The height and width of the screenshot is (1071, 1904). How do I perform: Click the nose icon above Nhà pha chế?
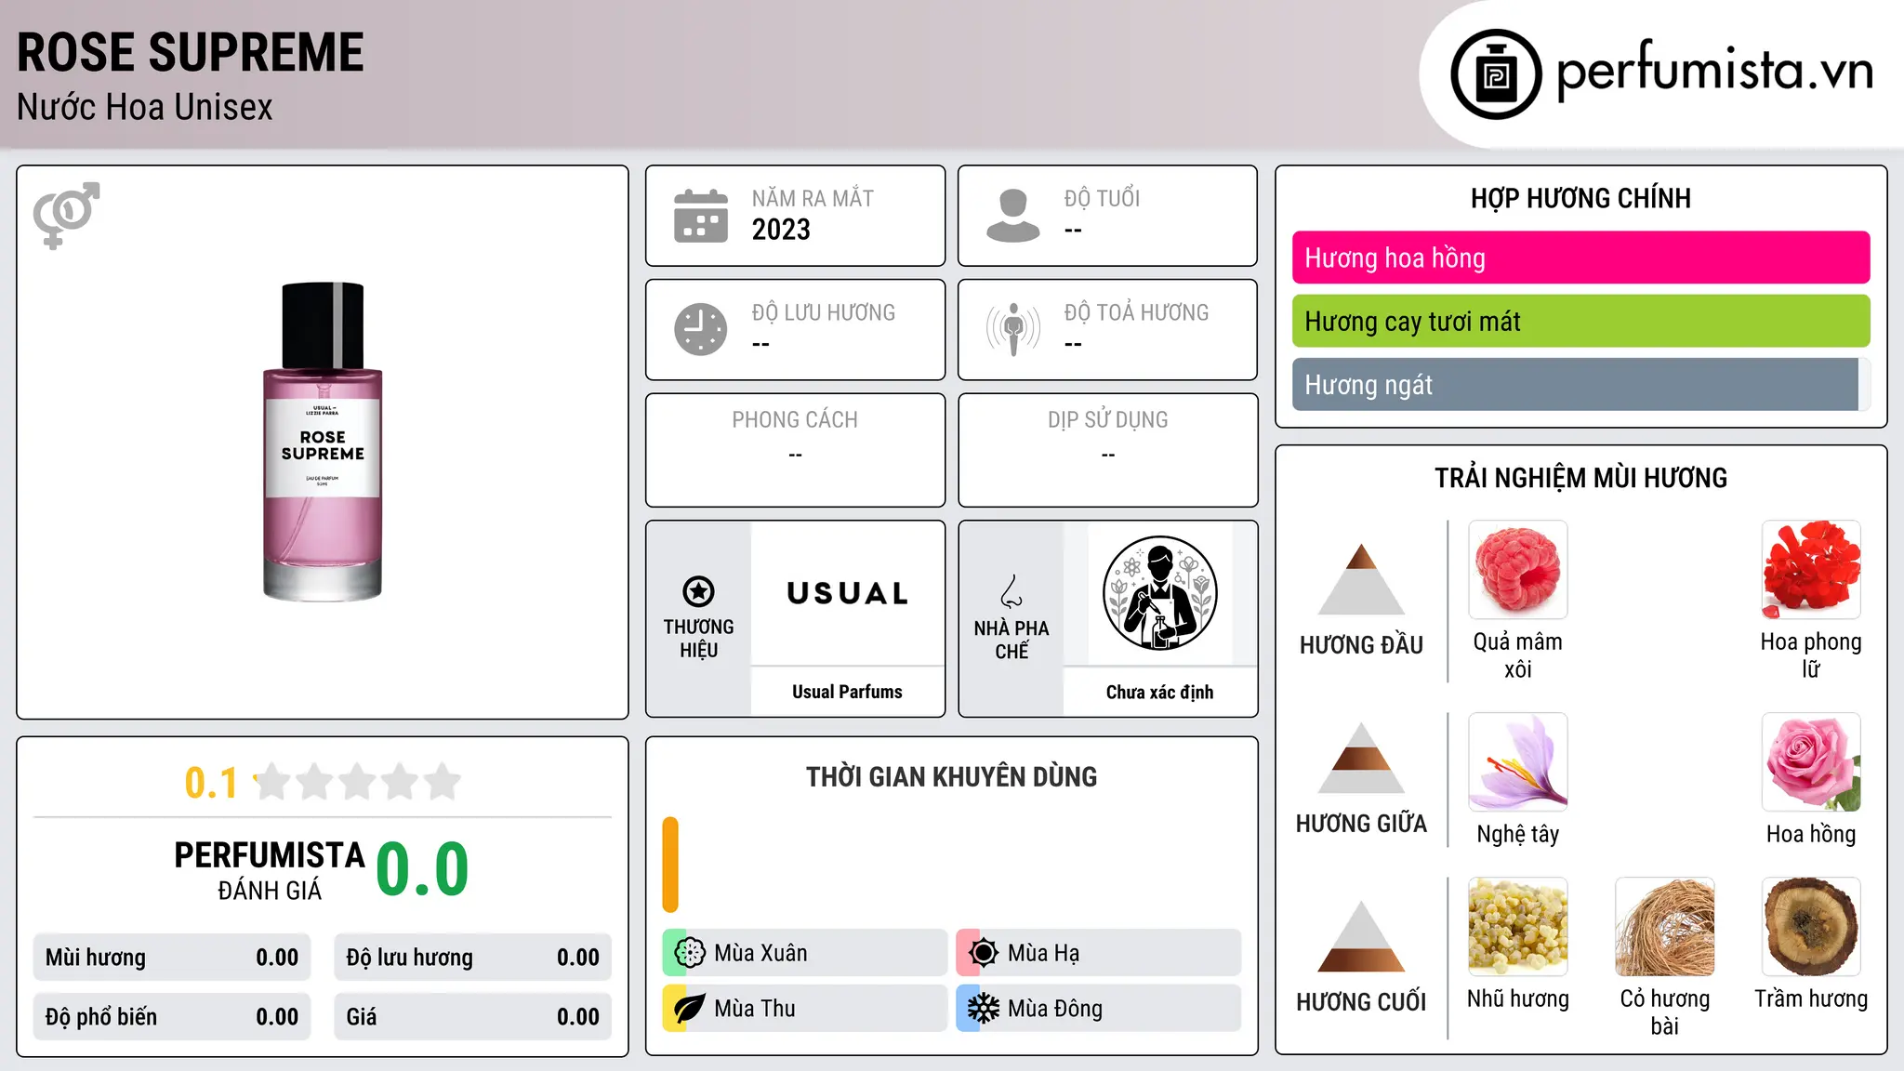[1011, 591]
